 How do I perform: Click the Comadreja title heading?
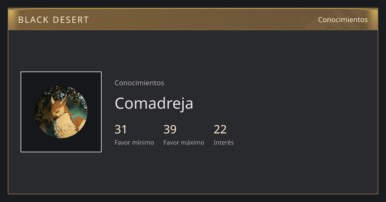pos(154,103)
